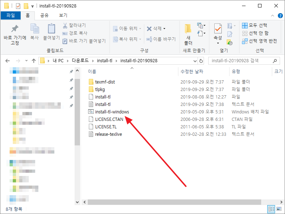This screenshot has width=285, height=214.
Task: Open the Move To (이동 위치) dropdown
Action: point(127,28)
